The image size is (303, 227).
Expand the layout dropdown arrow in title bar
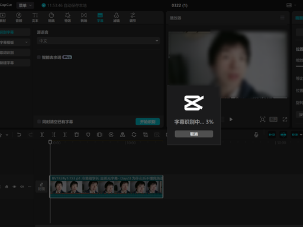point(295,5)
